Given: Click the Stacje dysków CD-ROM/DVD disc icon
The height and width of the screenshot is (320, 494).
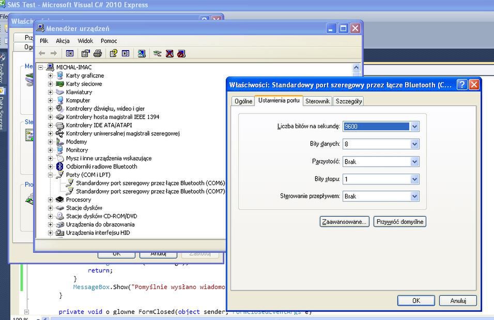Looking at the screenshot, I should point(60,216).
